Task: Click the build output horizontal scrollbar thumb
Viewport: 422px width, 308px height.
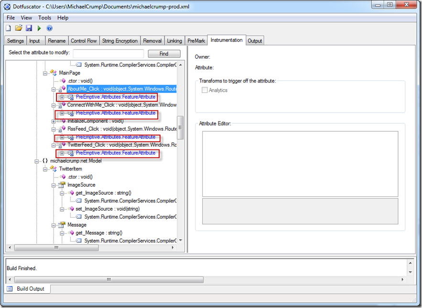Action: coord(109,280)
